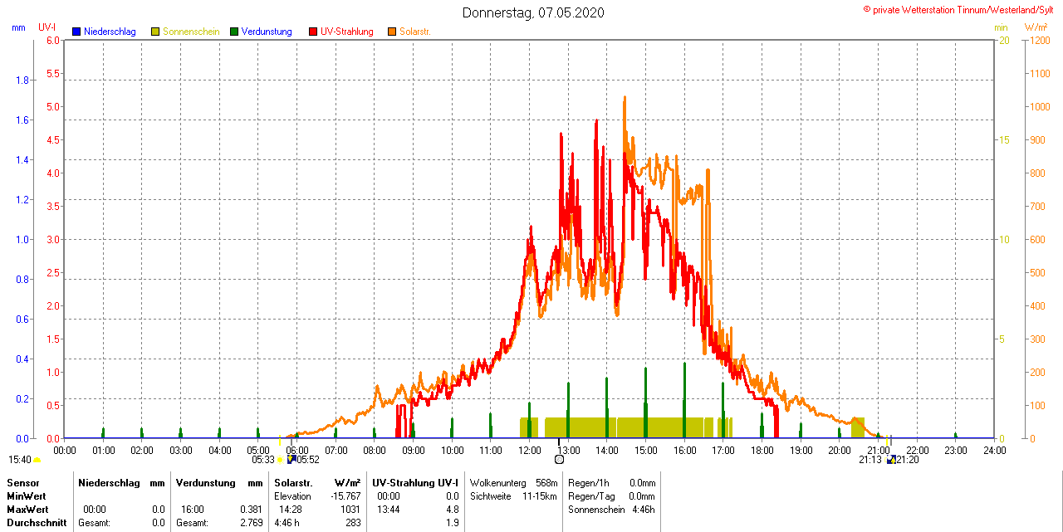Click the Regen/Tag value 0.0mm

pyautogui.click(x=643, y=496)
